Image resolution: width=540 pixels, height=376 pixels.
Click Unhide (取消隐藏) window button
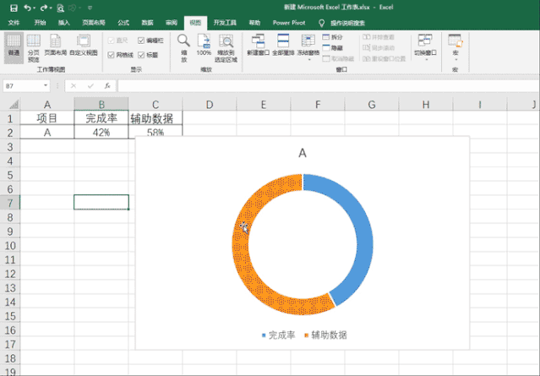pyautogui.click(x=338, y=58)
